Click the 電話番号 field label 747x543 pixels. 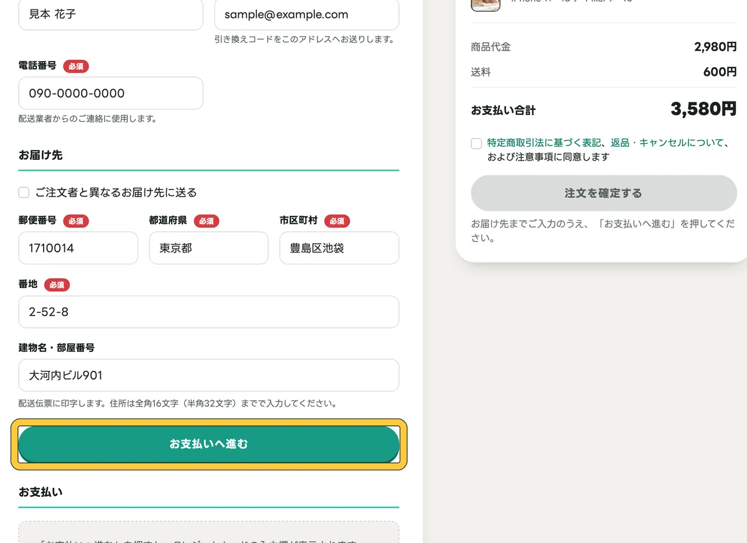tap(37, 65)
